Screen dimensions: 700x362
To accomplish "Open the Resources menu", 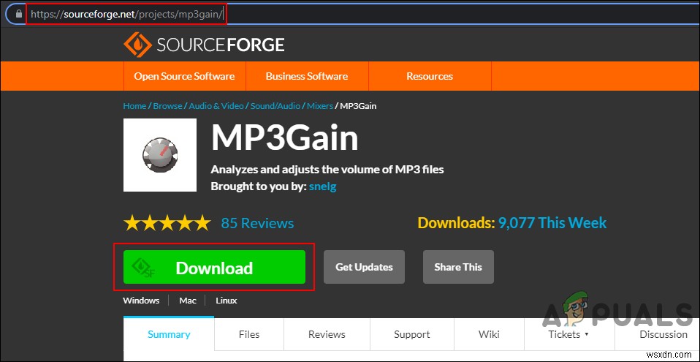I will [x=430, y=76].
